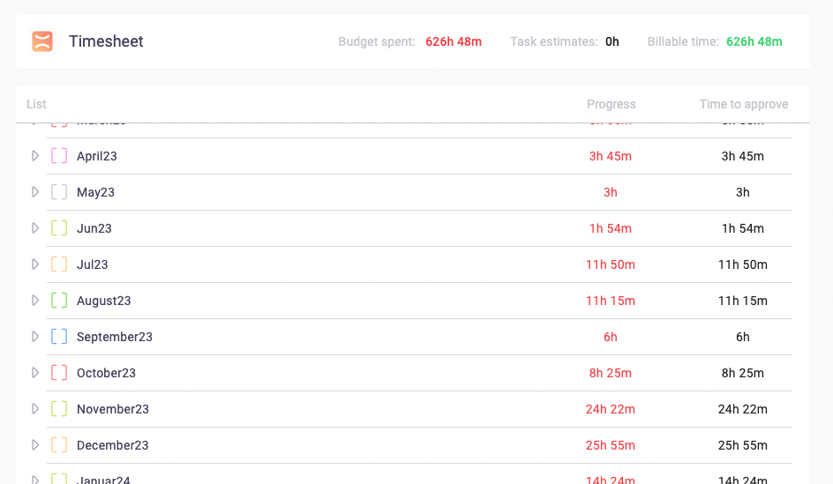This screenshot has width=833, height=484.
Task: Click the blue September23 list bracket icon
Action: click(x=59, y=337)
